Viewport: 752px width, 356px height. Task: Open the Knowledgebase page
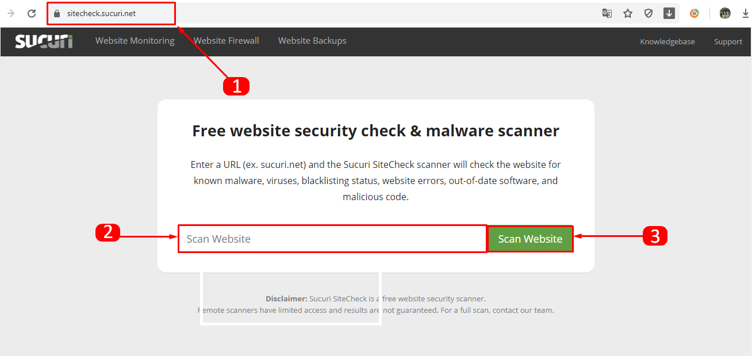point(667,41)
